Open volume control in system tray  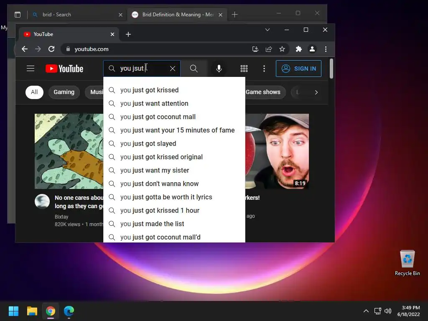[x=387, y=311]
